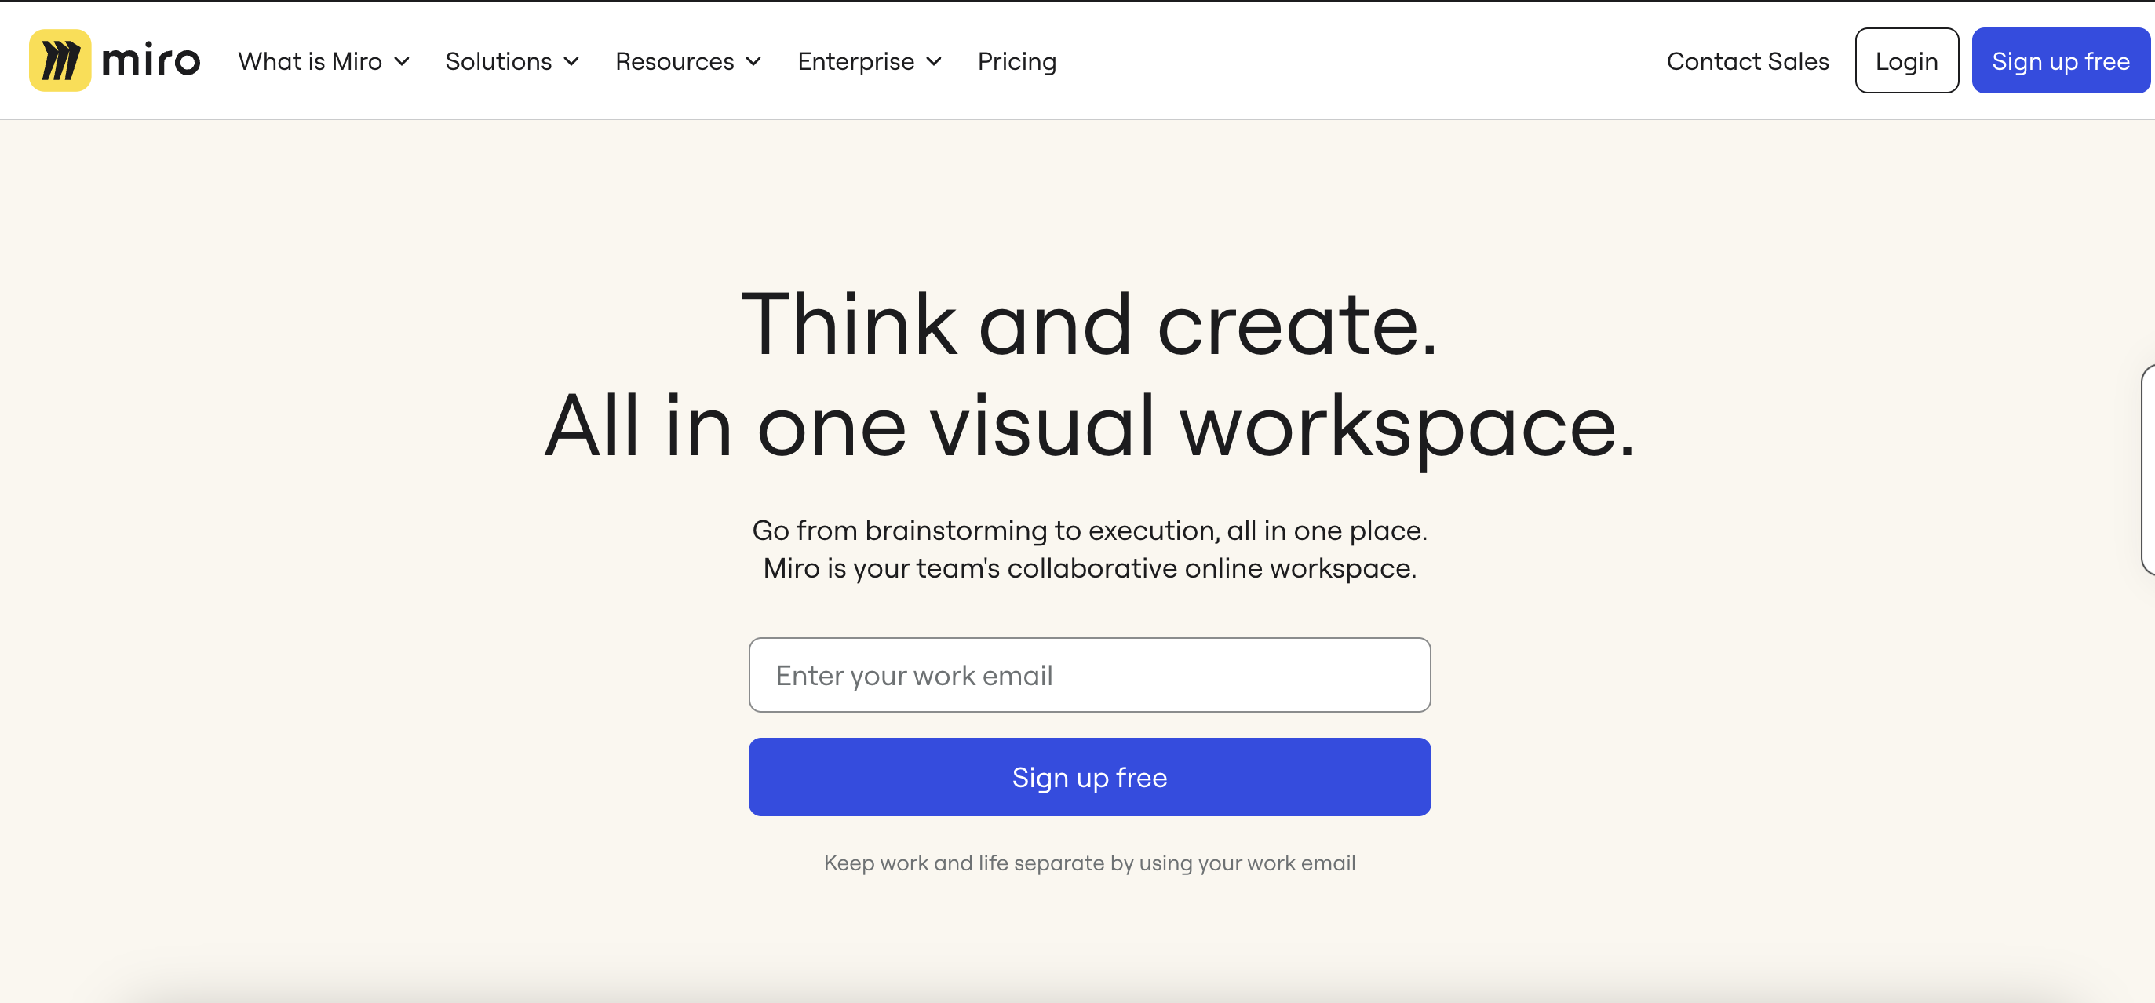
Task: Click the Go from brainstorming subtitle text
Action: [x=1089, y=531]
